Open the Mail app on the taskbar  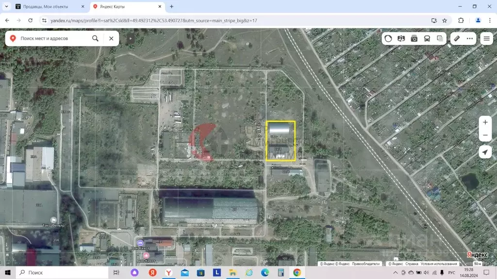(x=185, y=272)
